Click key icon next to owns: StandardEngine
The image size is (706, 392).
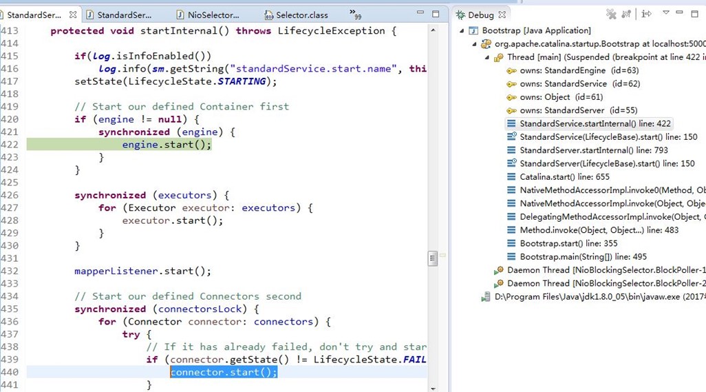511,71
